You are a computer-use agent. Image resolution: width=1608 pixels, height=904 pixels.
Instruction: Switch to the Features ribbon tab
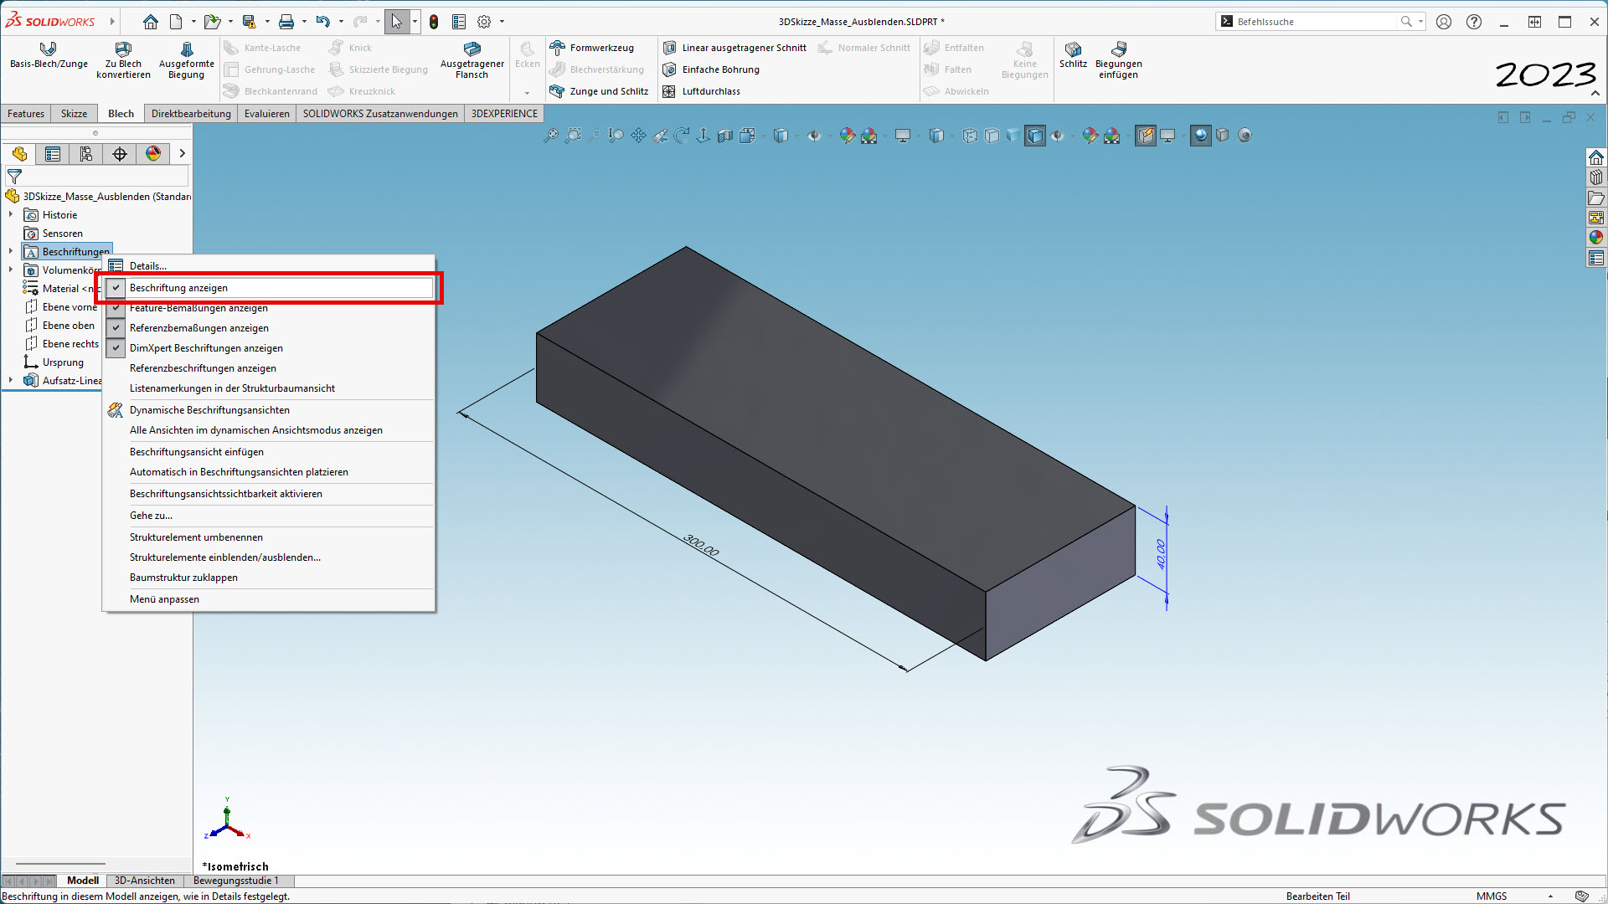click(x=26, y=114)
